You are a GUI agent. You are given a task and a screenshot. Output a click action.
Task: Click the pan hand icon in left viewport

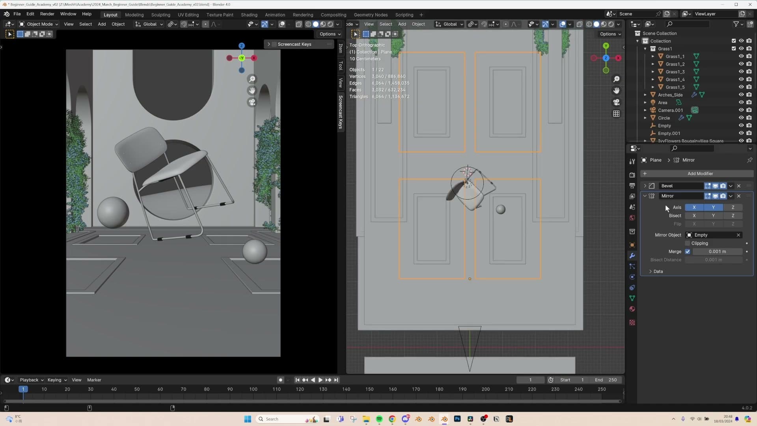pyautogui.click(x=252, y=91)
